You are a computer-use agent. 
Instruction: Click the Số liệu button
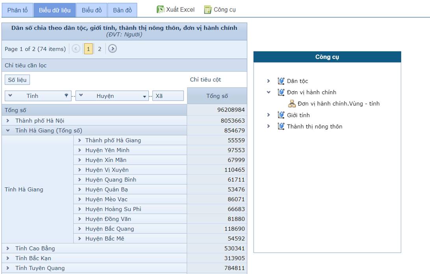(x=17, y=80)
